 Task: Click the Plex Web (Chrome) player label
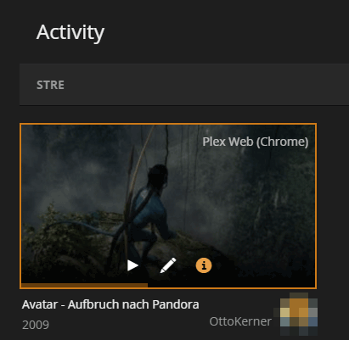pyautogui.click(x=256, y=142)
